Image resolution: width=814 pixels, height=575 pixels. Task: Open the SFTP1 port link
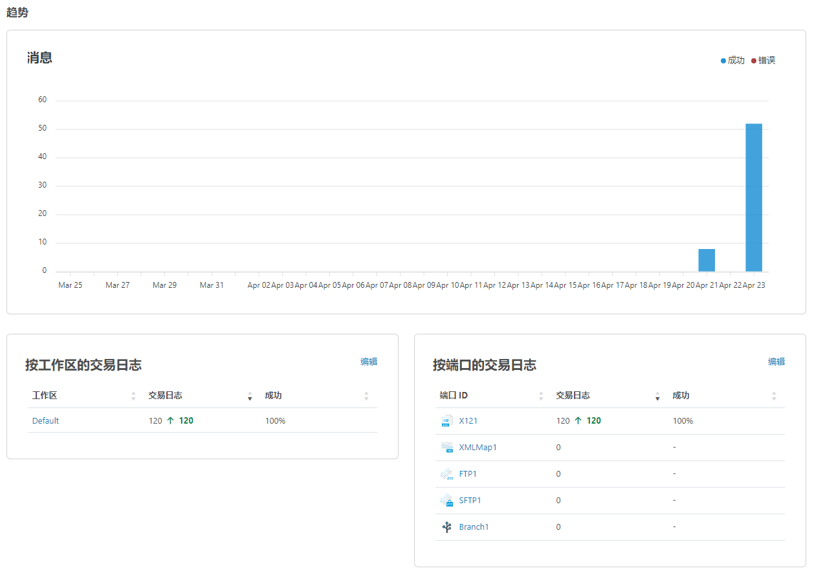click(x=470, y=501)
